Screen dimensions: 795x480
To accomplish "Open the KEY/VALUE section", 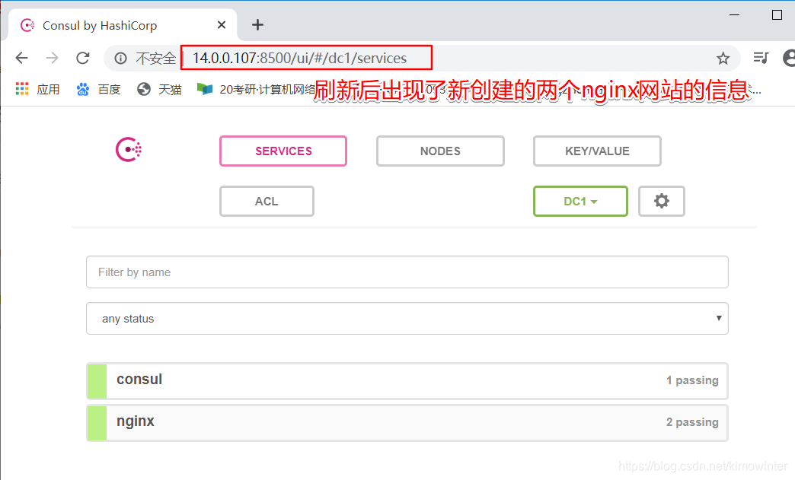I will pos(597,151).
